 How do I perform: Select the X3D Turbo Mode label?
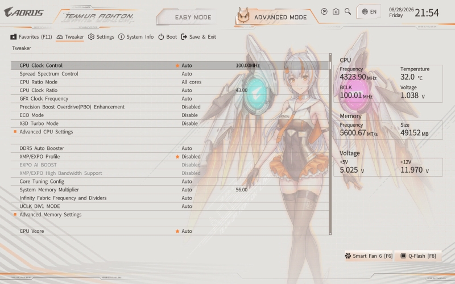(39, 123)
